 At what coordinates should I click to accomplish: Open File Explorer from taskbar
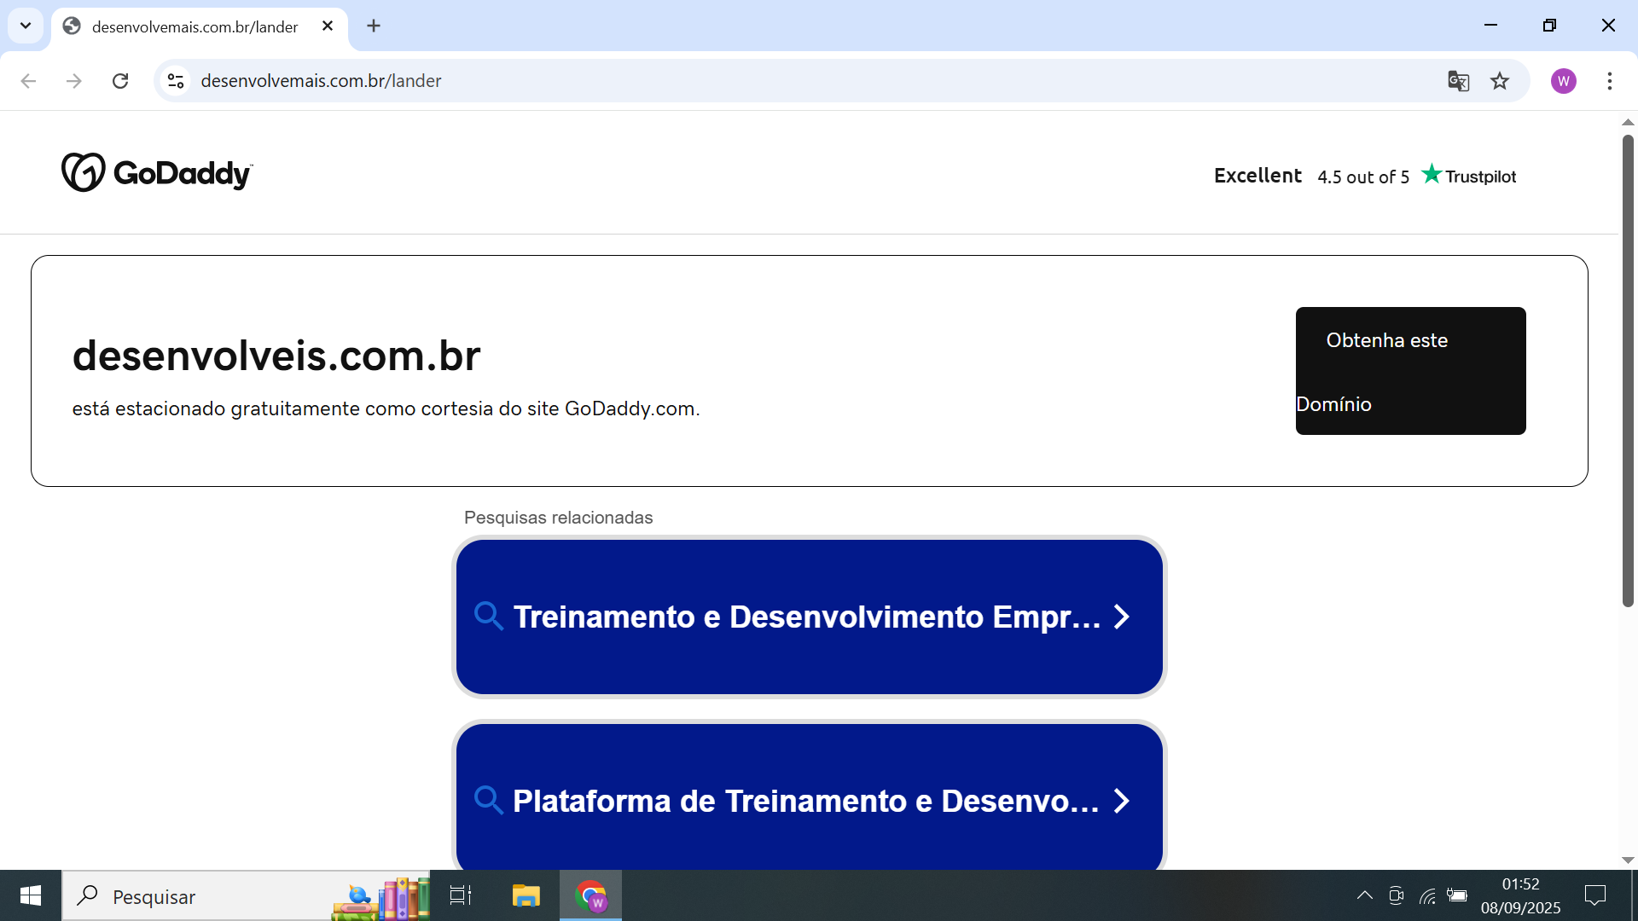coord(526,895)
